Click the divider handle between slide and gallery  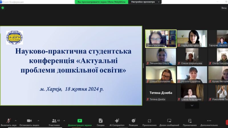point(143,66)
